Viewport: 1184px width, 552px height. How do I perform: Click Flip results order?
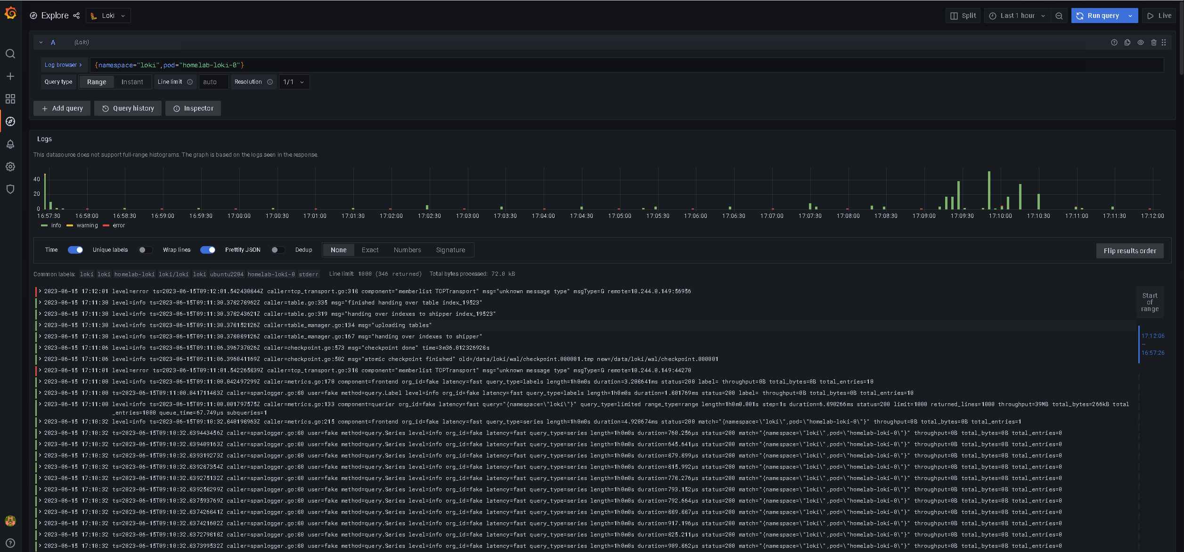[x=1130, y=251]
